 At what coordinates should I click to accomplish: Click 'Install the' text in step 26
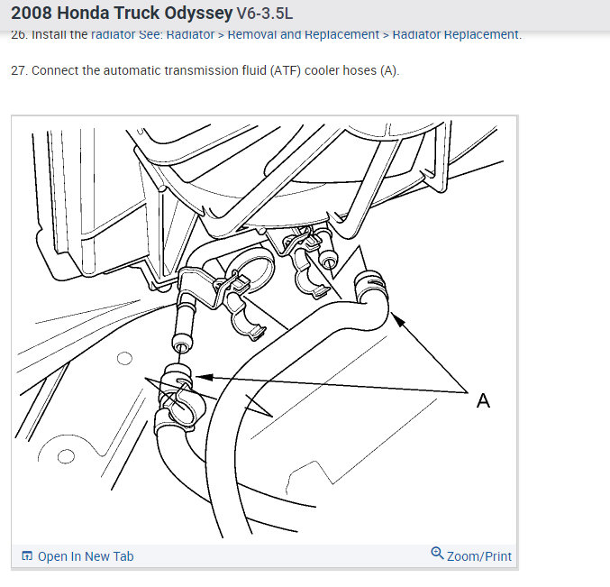point(59,35)
